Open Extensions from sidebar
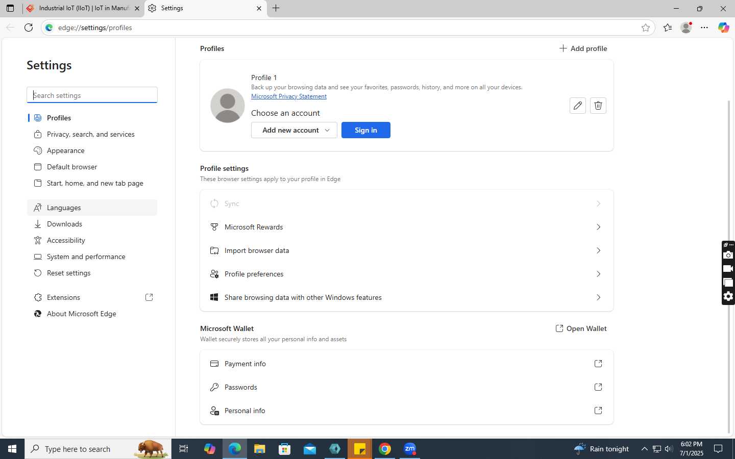The height and width of the screenshot is (459, 735). (92, 297)
